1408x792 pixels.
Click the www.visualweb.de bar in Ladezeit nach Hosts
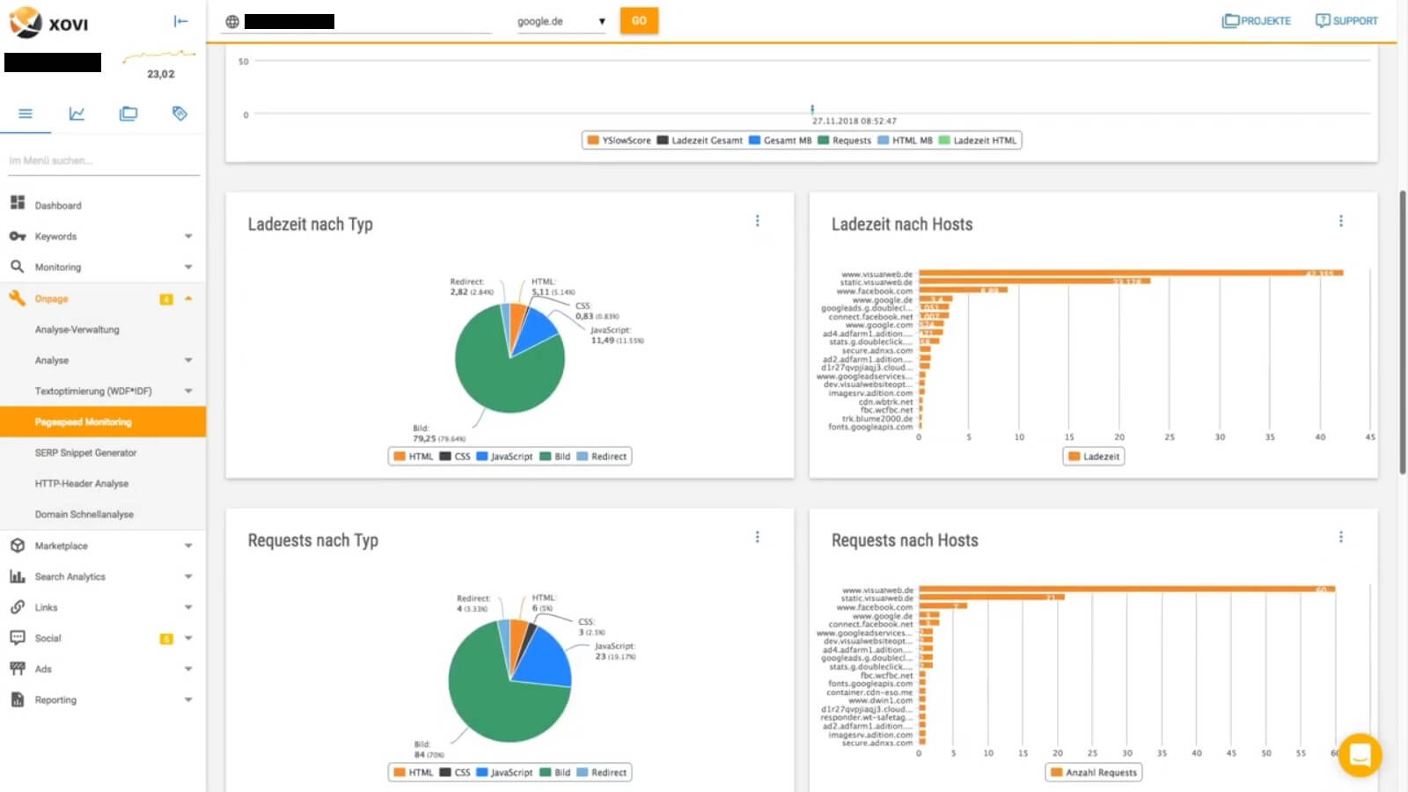[1130, 274]
